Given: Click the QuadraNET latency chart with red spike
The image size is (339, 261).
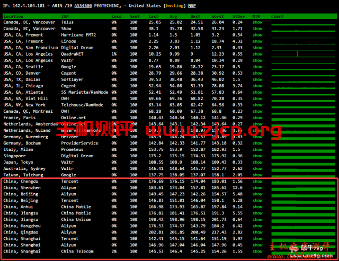Looking at the screenshot, I should click(304, 54).
